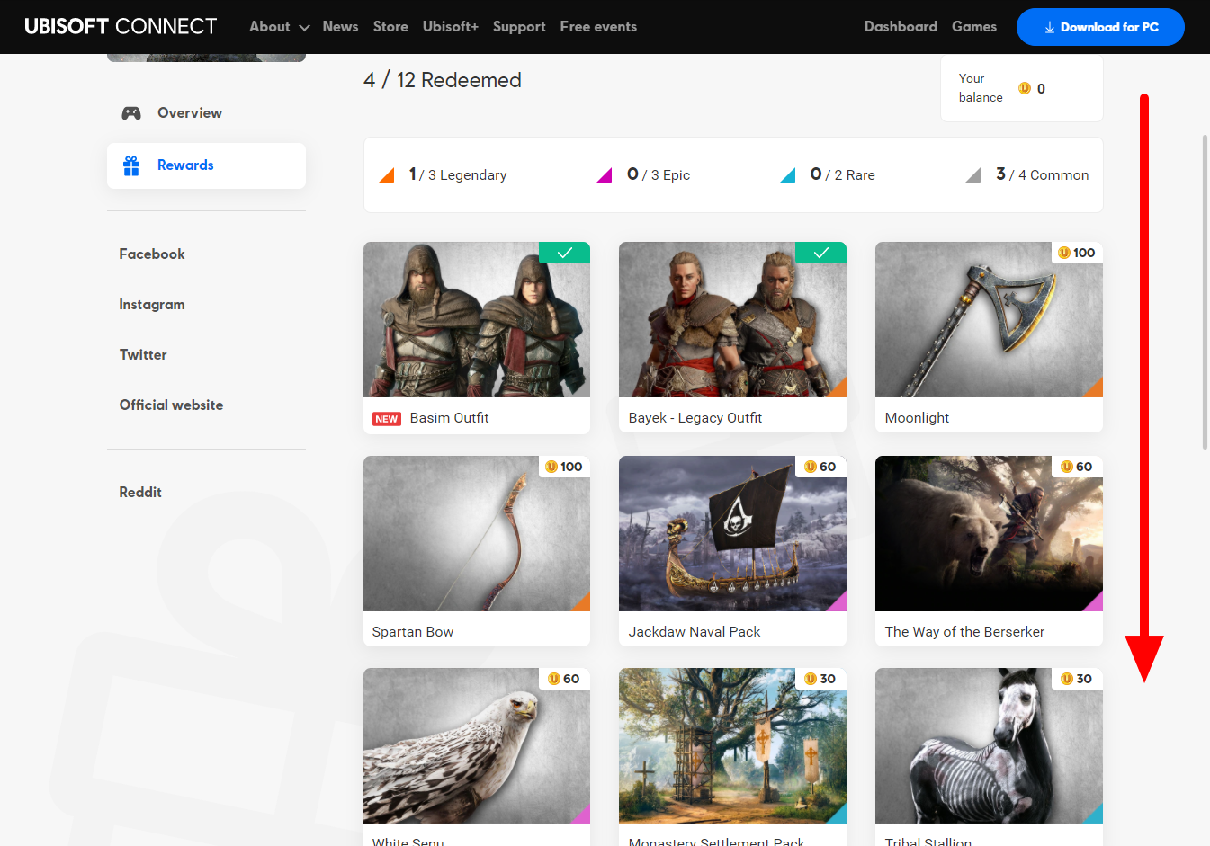This screenshot has width=1210, height=846.
Task: Open the Spartan Bow reward thumbnail
Action: 477,534
